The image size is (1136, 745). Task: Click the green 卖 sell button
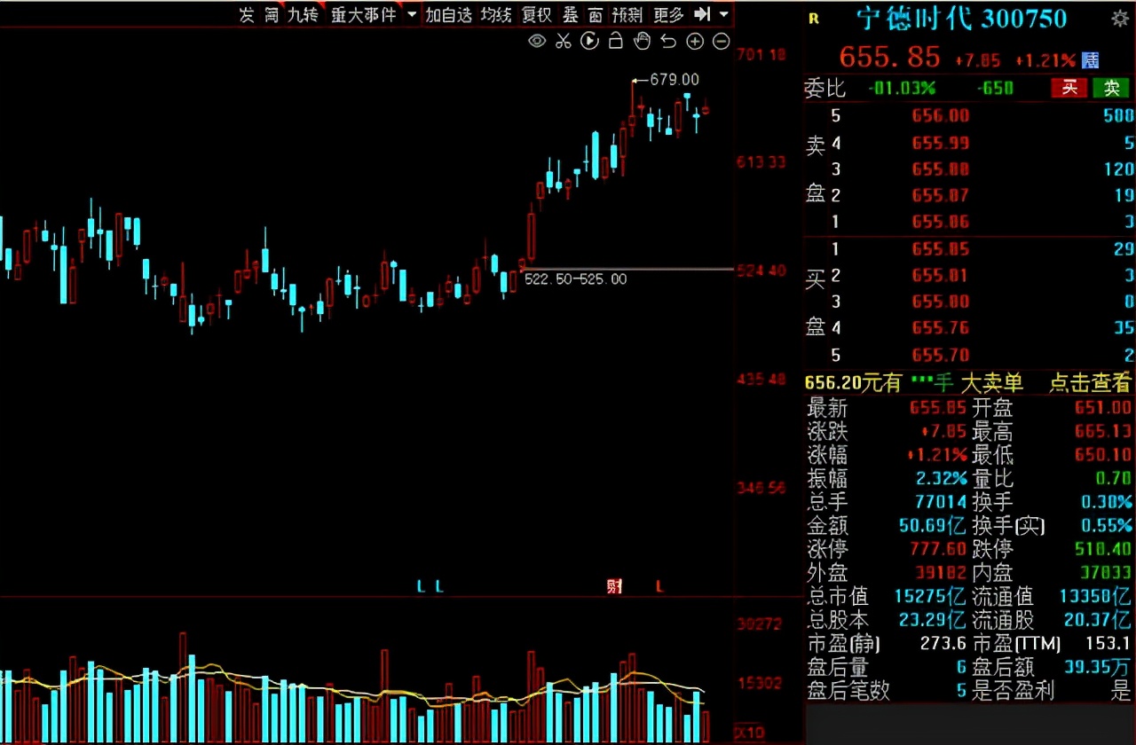[1111, 88]
